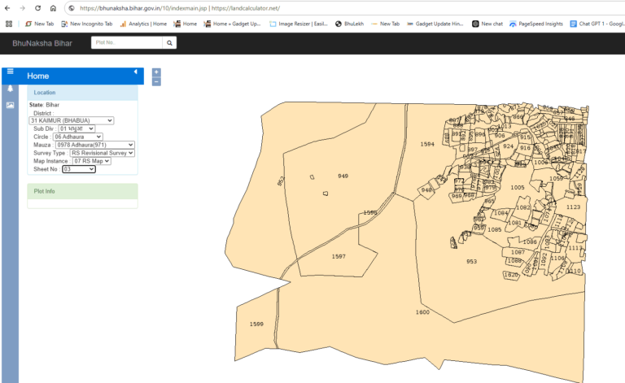The width and height of the screenshot is (625, 383).
Task: Zoom out the map with the minus button
Action: (156, 81)
